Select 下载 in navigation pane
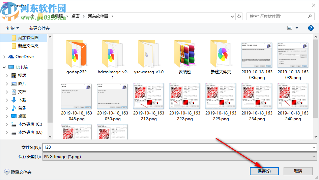The image size is (319, 180). point(22,100)
